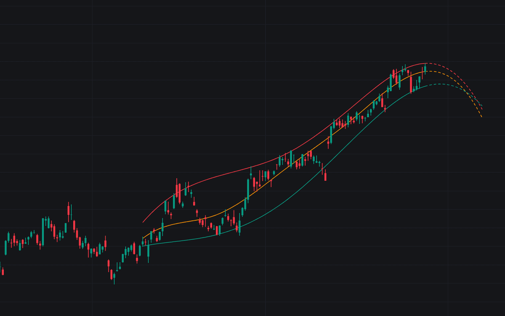
Task: Click the final green candle before the projection
Action: point(425,69)
